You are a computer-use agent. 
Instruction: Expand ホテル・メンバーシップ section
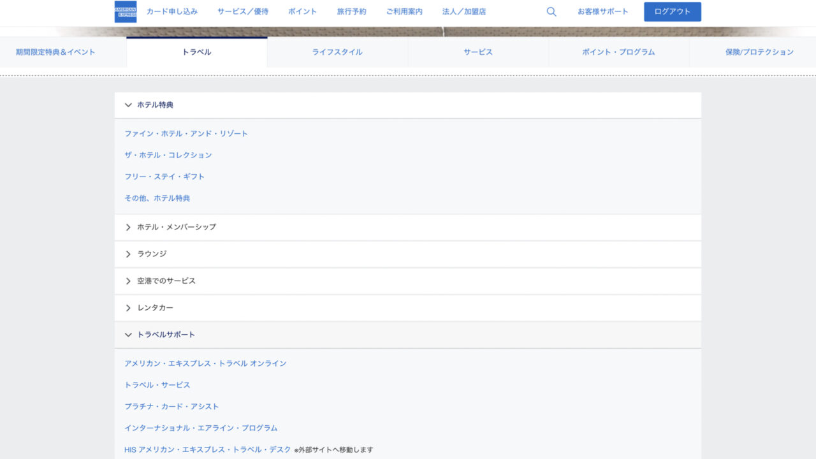tap(408, 227)
